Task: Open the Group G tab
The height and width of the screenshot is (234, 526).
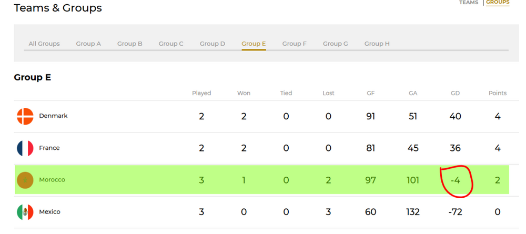Action: (x=336, y=44)
